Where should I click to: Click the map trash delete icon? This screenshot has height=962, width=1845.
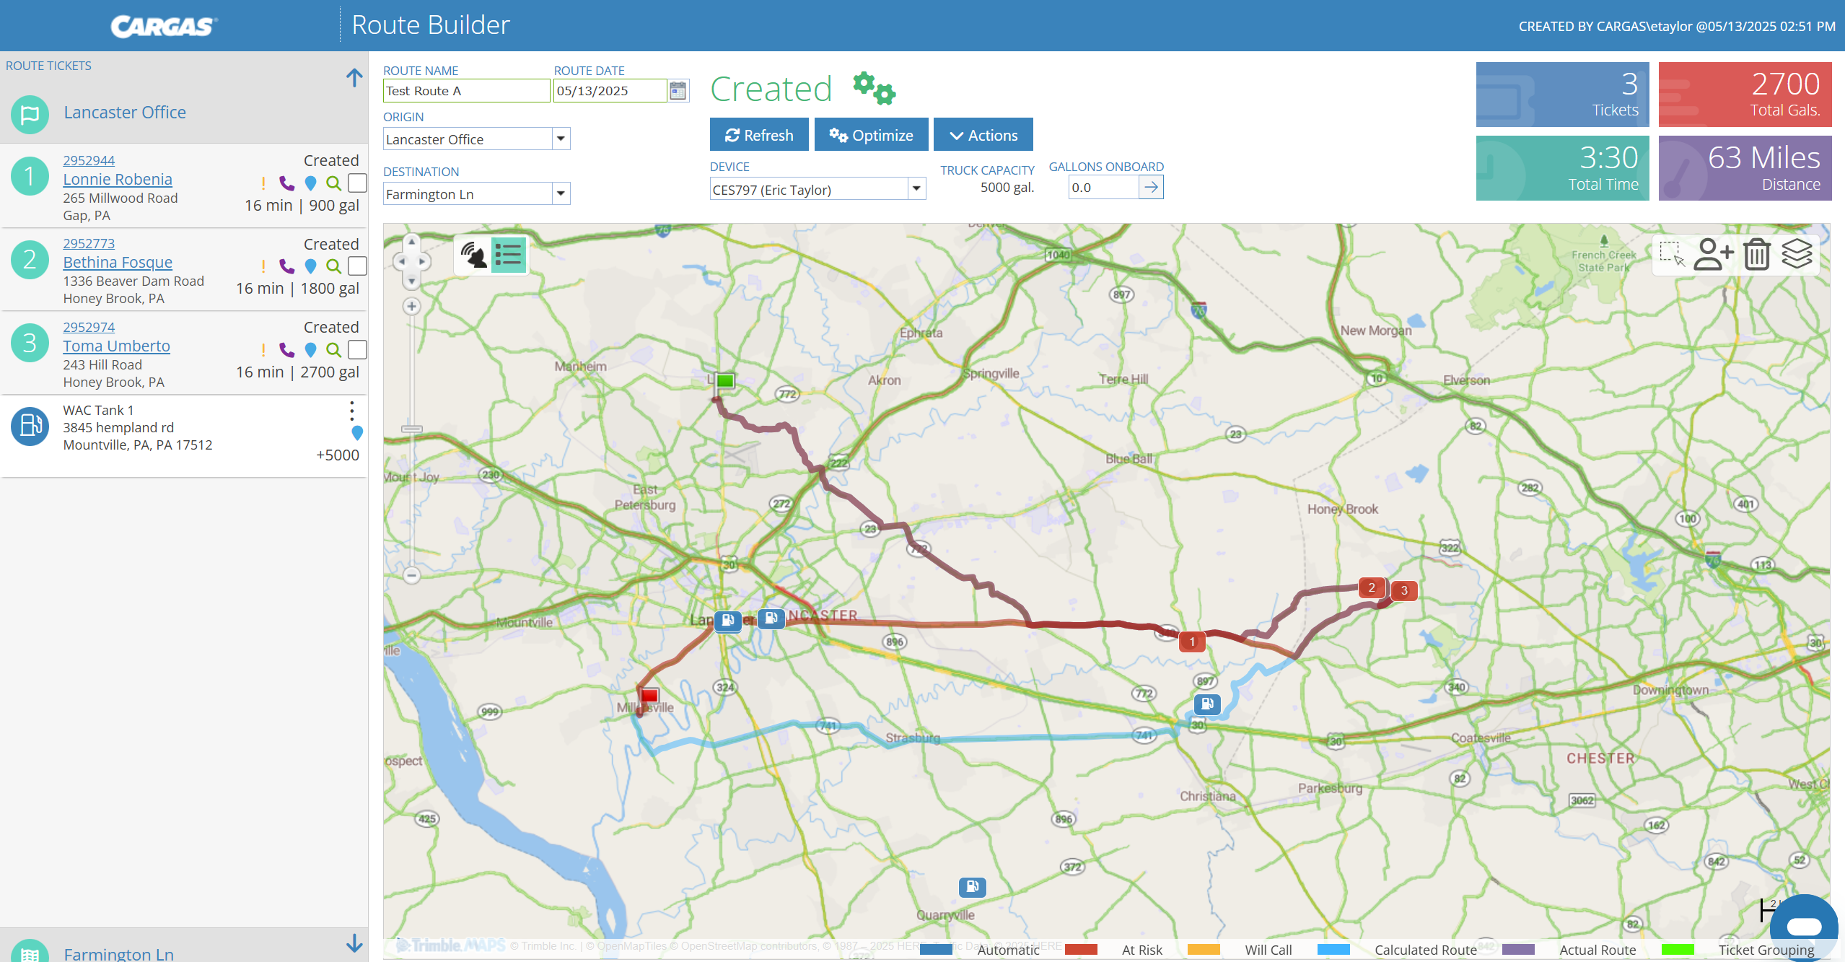[x=1756, y=255]
